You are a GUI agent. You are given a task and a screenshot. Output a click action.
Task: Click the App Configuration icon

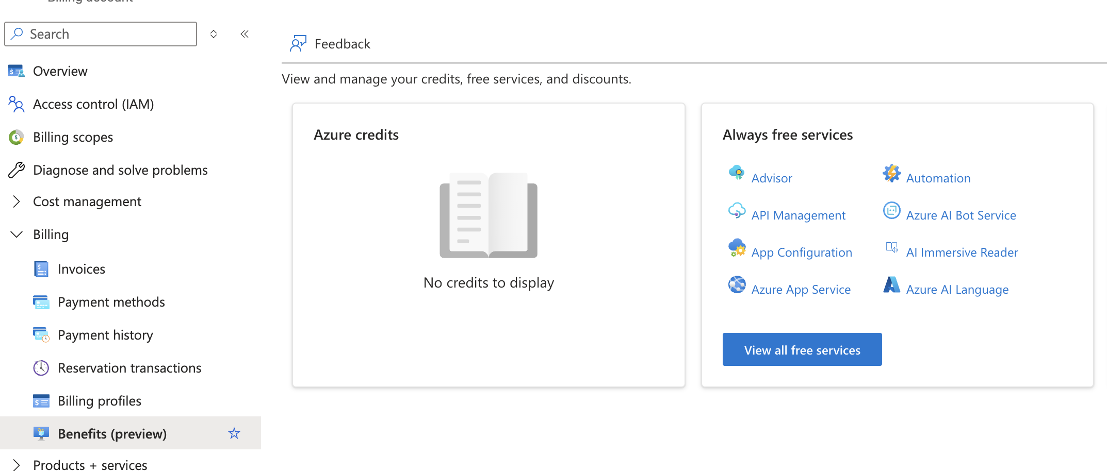click(x=737, y=247)
